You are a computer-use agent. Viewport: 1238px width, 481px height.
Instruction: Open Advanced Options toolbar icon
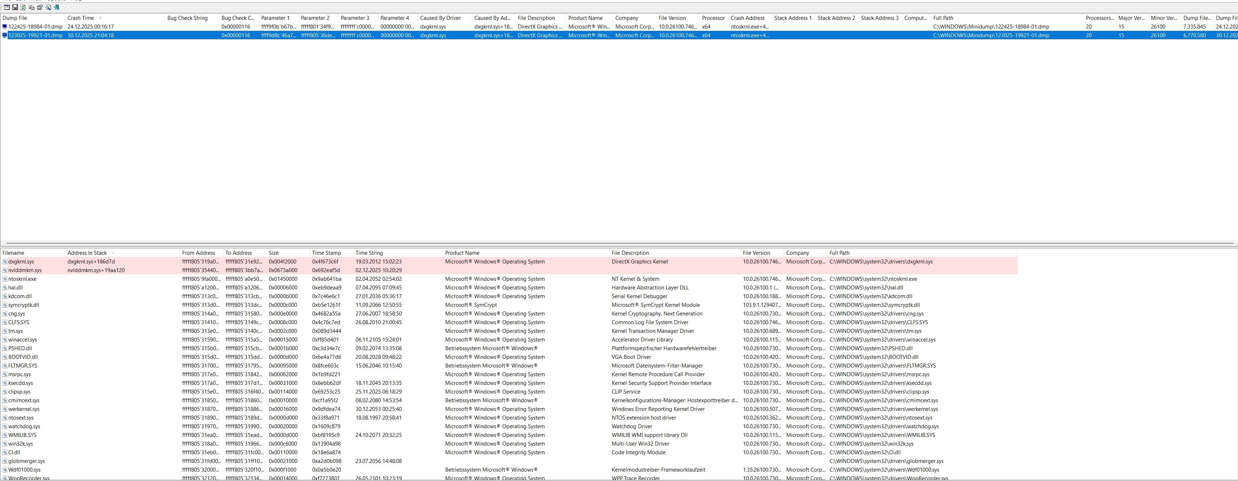(x=7, y=7)
